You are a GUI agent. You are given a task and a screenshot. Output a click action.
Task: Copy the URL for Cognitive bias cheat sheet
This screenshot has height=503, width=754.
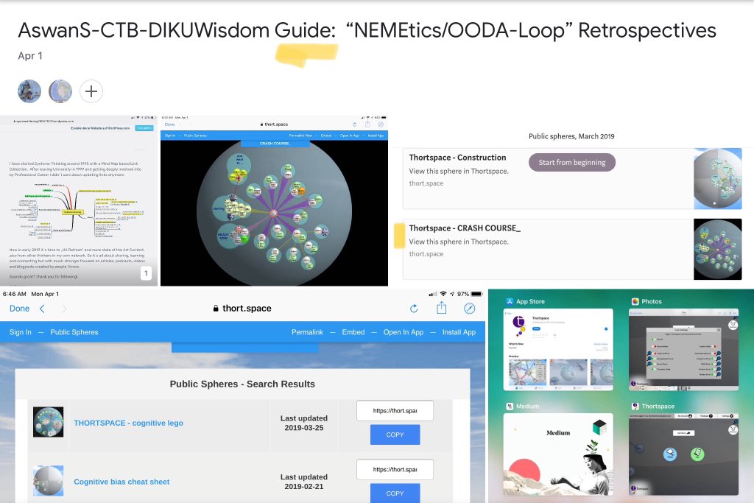(395, 493)
